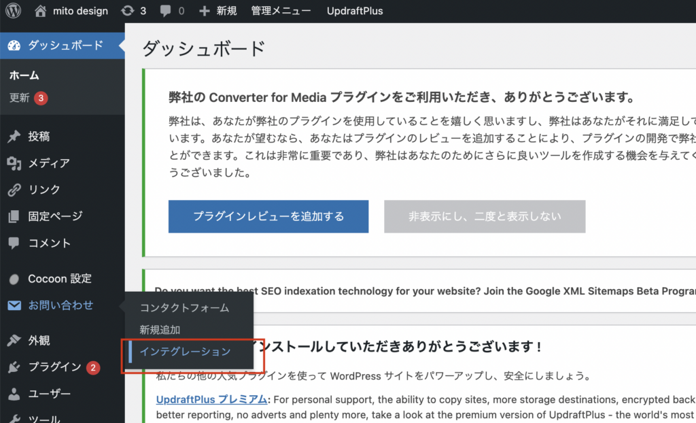
Task: Click the Google XML Sitemaps Beta notice text
Action: click(425, 291)
